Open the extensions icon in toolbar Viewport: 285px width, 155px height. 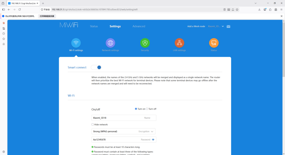[270, 9]
